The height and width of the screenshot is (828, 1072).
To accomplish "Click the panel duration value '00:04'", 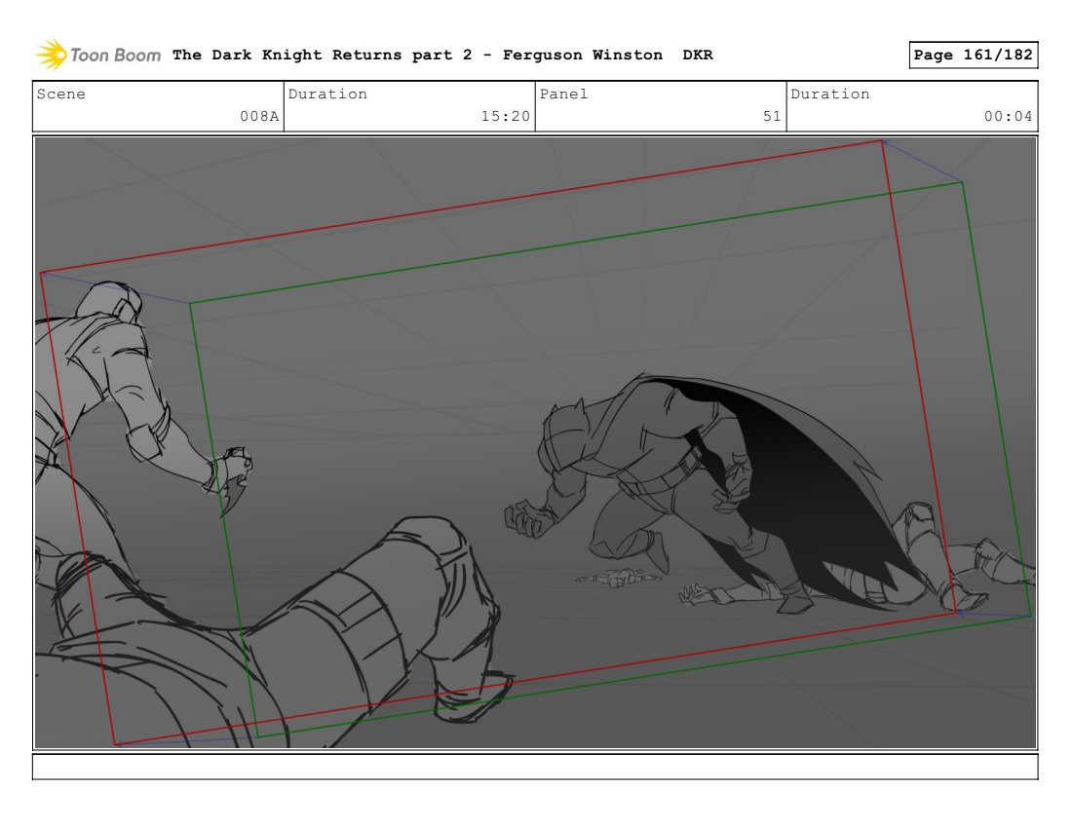I will [x=1008, y=116].
